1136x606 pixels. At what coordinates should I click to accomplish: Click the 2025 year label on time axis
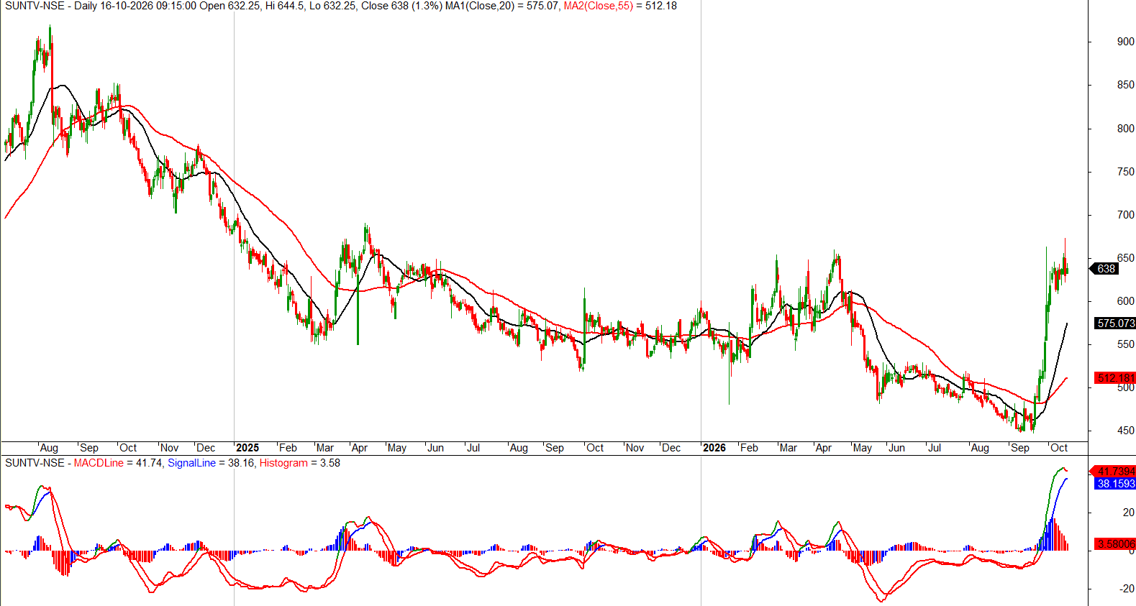(247, 448)
